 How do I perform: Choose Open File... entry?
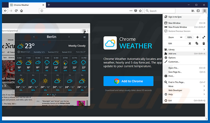tap(185, 68)
